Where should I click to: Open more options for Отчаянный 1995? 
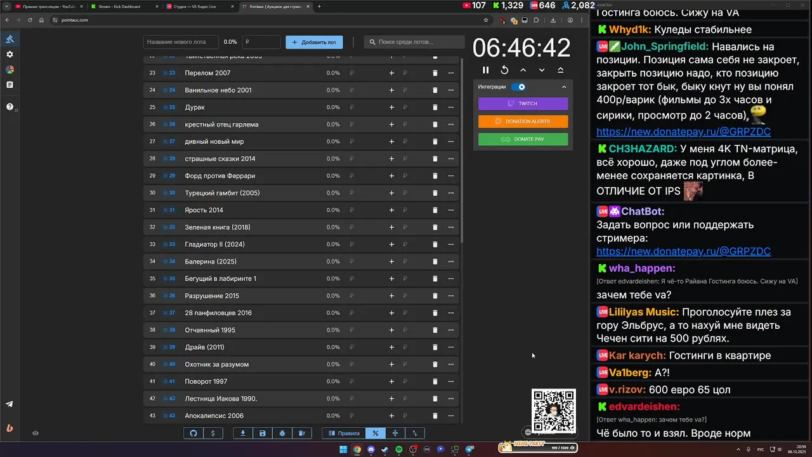[x=451, y=330]
